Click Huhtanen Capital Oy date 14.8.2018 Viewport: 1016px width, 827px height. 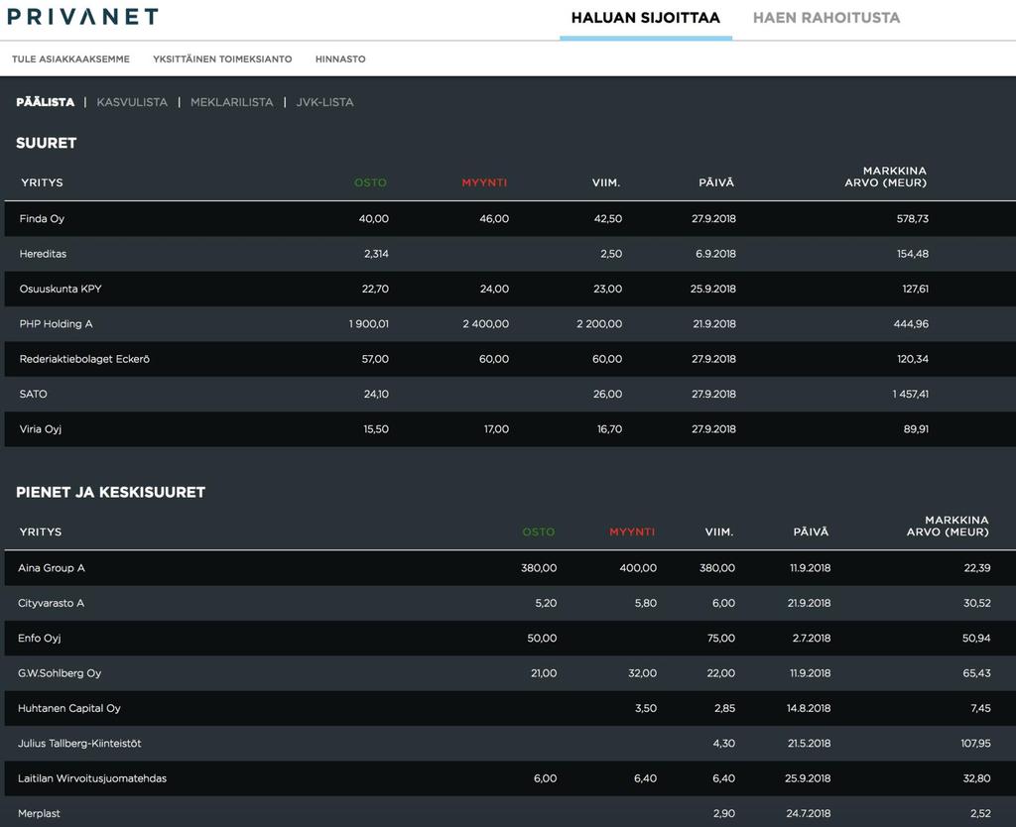pos(808,708)
